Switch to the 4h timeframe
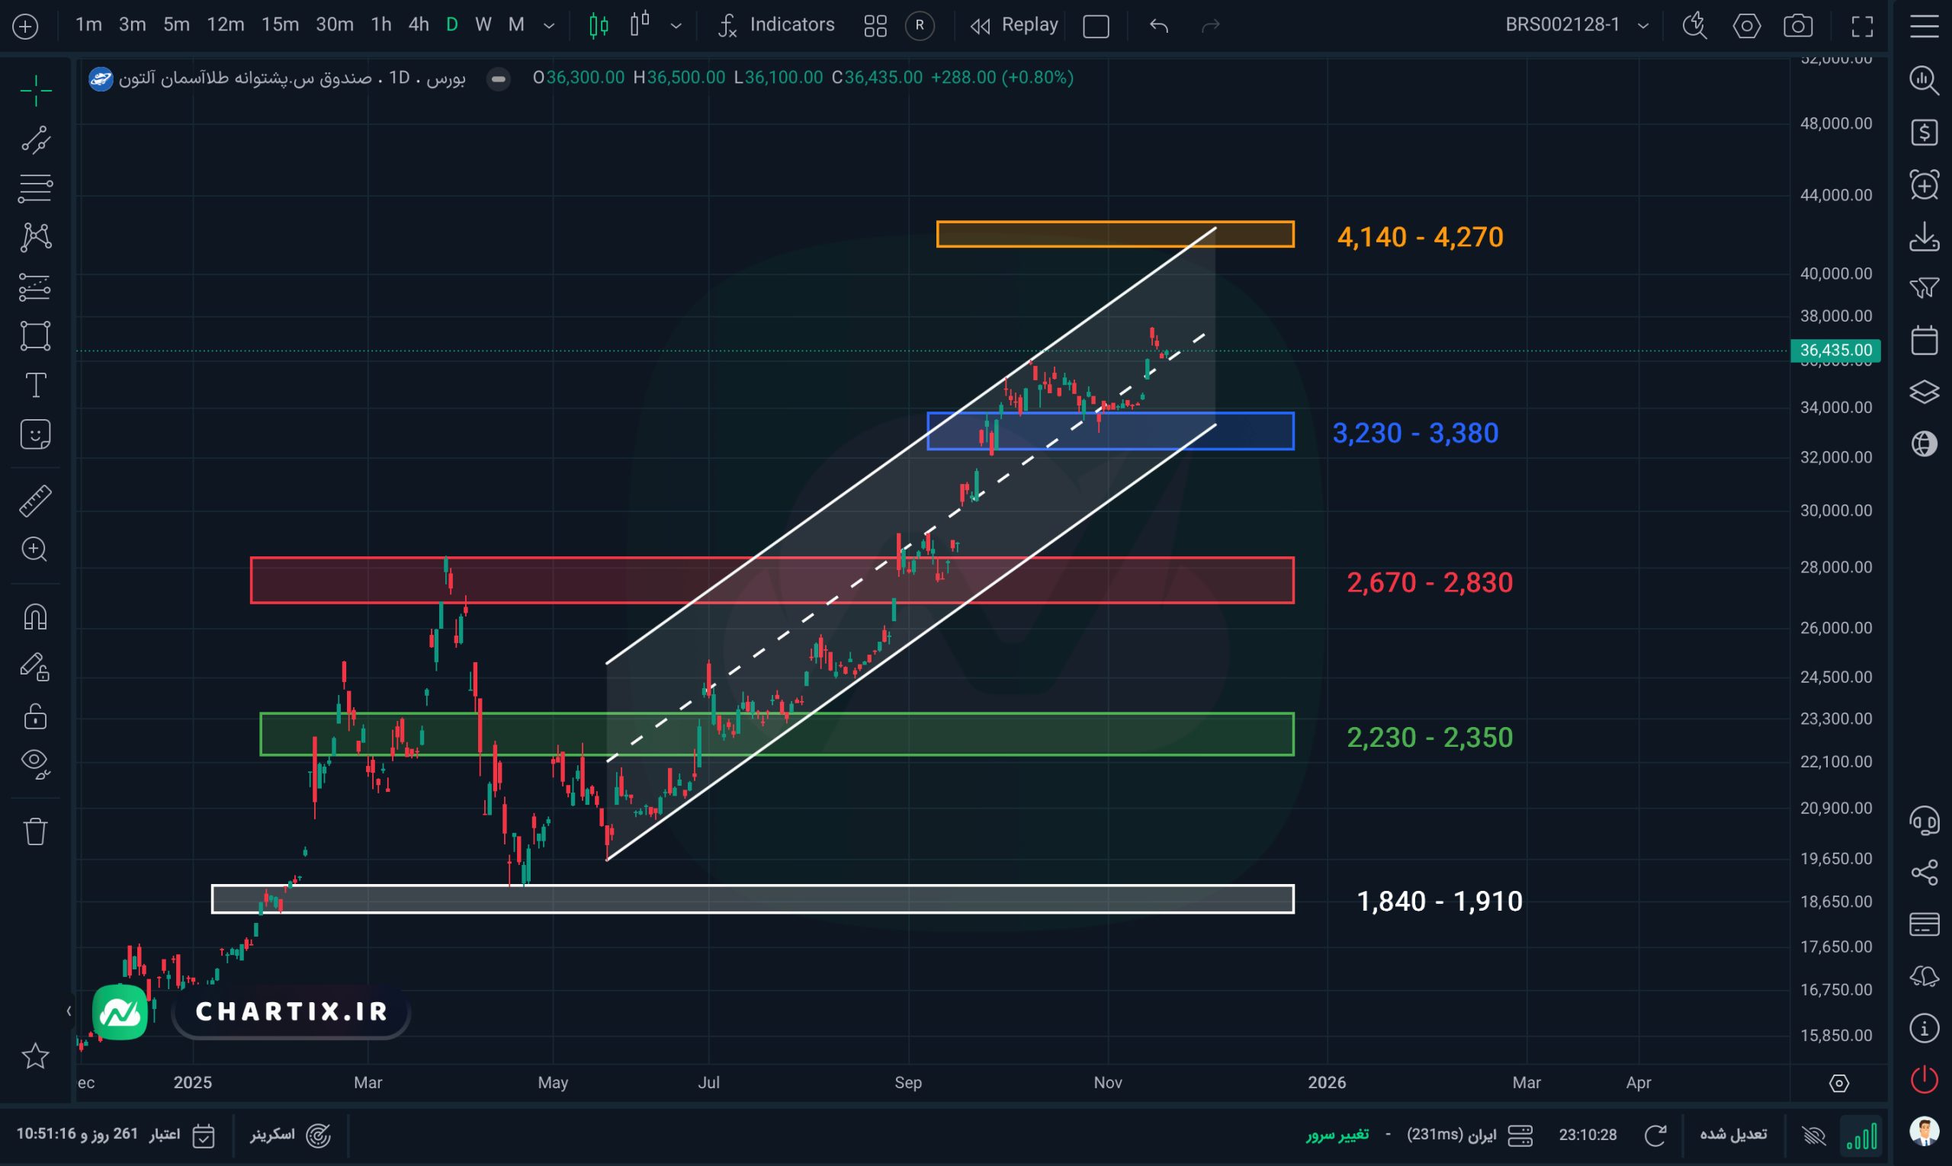This screenshot has height=1166, width=1952. [418, 25]
